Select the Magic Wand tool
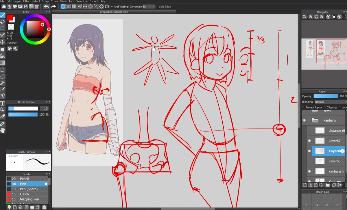The height and width of the screenshot is (210, 347). (x=2, y=83)
